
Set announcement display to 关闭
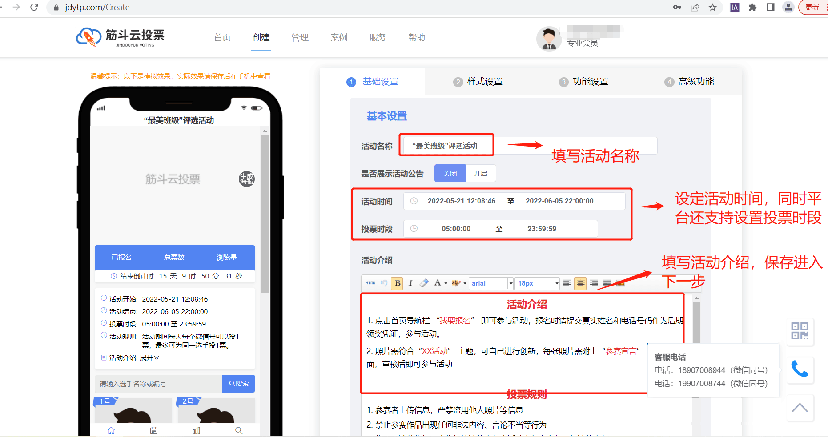(450, 173)
